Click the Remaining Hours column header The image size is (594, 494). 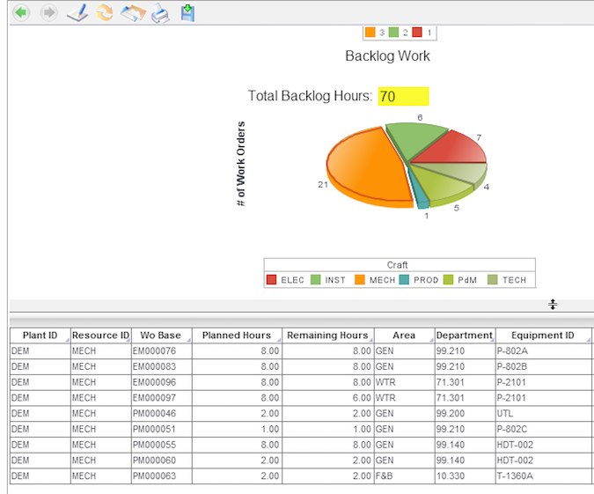pos(327,335)
